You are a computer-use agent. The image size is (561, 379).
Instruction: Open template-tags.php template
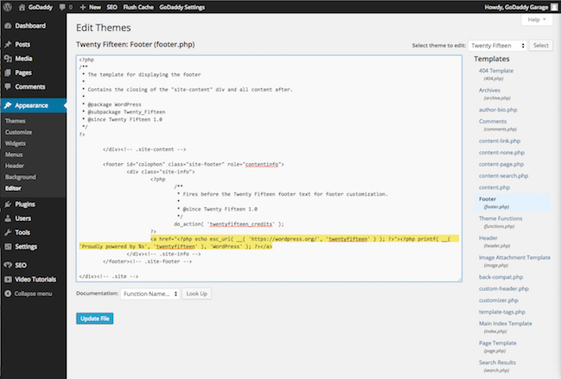[x=502, y=312]
